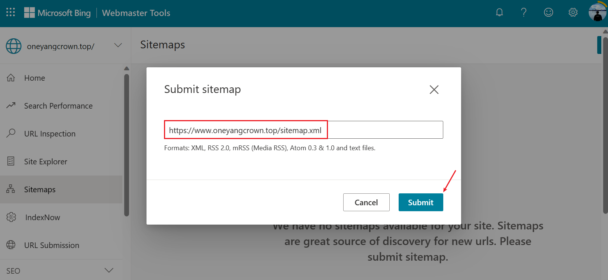Open URL Inspection page
The height and width of the screenshot is (280, 608).
[x=49, y=134]
